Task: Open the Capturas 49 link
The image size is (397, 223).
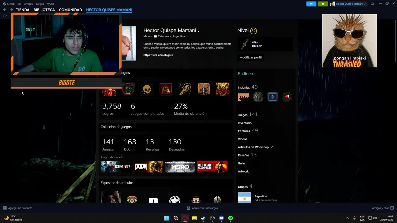Action: 248,131
